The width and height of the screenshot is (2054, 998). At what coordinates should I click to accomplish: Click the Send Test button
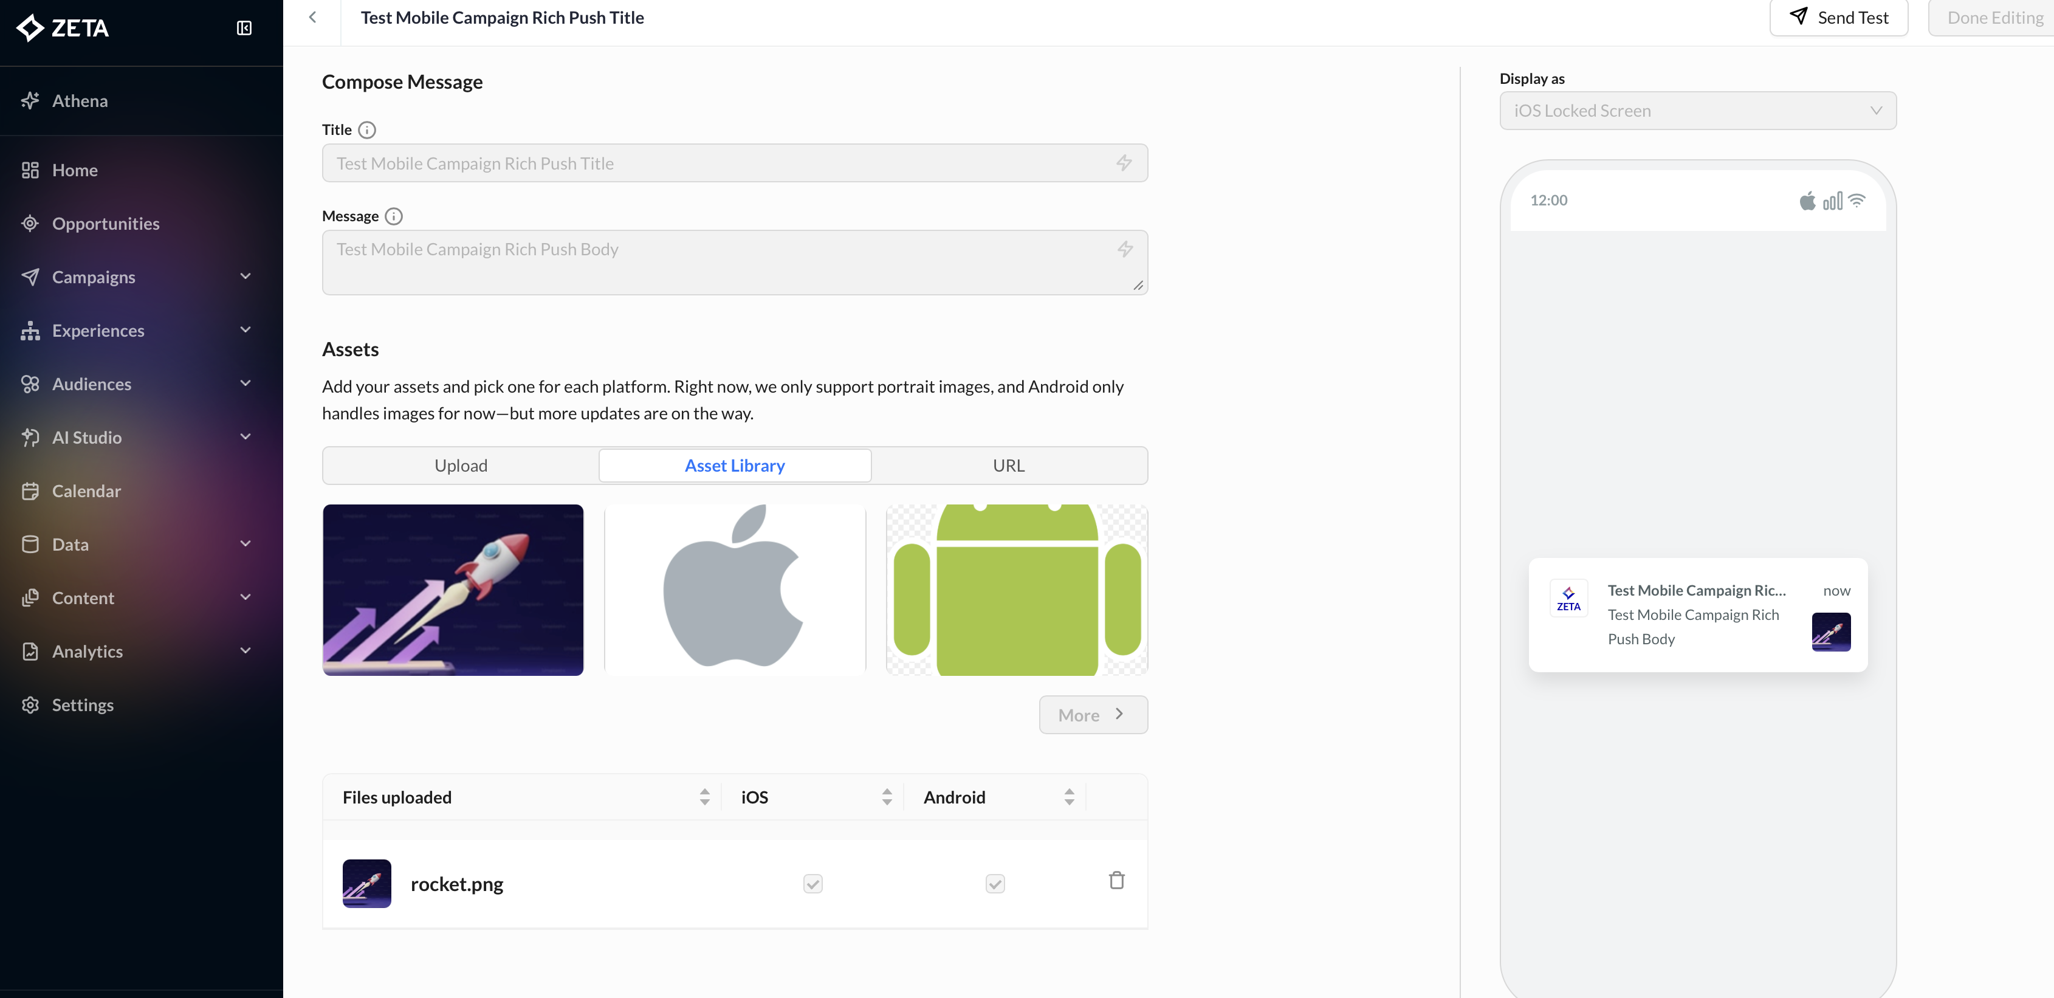click(x=1839, y=17)
